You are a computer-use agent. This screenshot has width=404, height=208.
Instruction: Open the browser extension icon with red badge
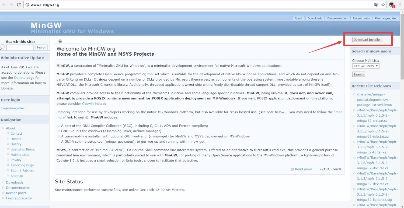pos(392,5)
